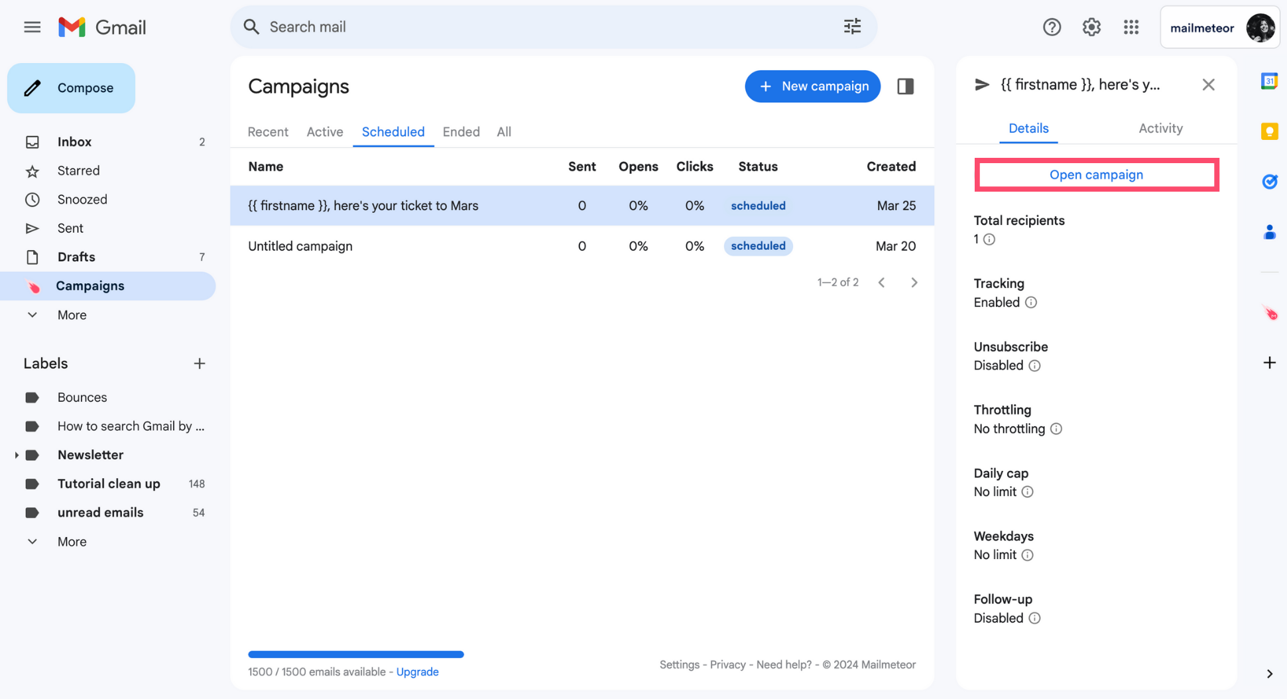Click the Created column header

point(891,166)
